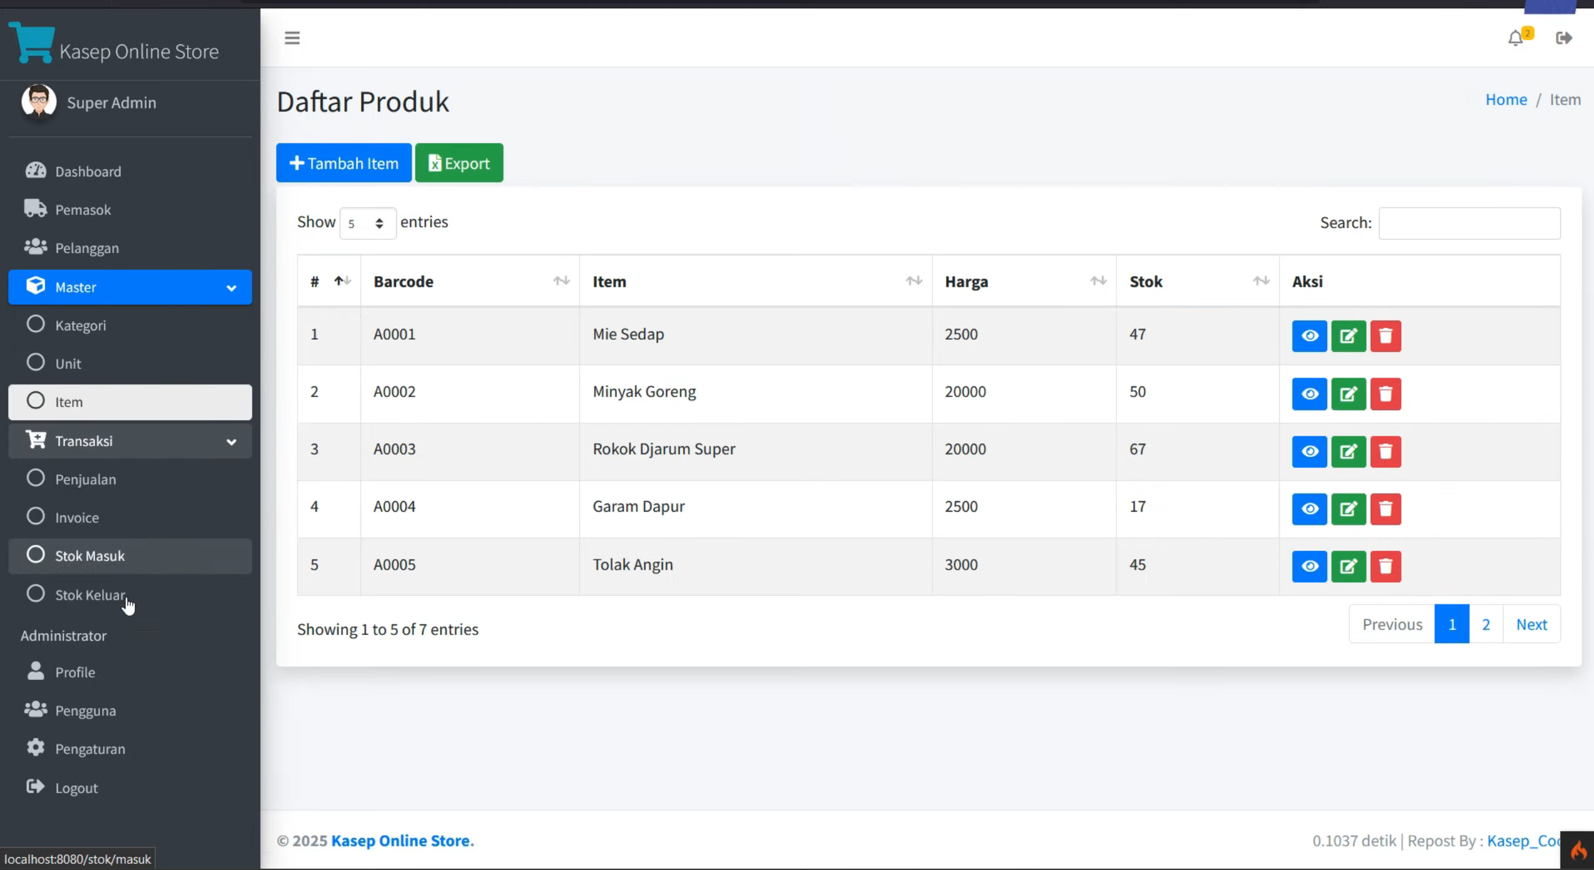The image size is (1594, 870).
Task: View details of Rokok Djarum Super
Action: click(x=1309, y=451)
